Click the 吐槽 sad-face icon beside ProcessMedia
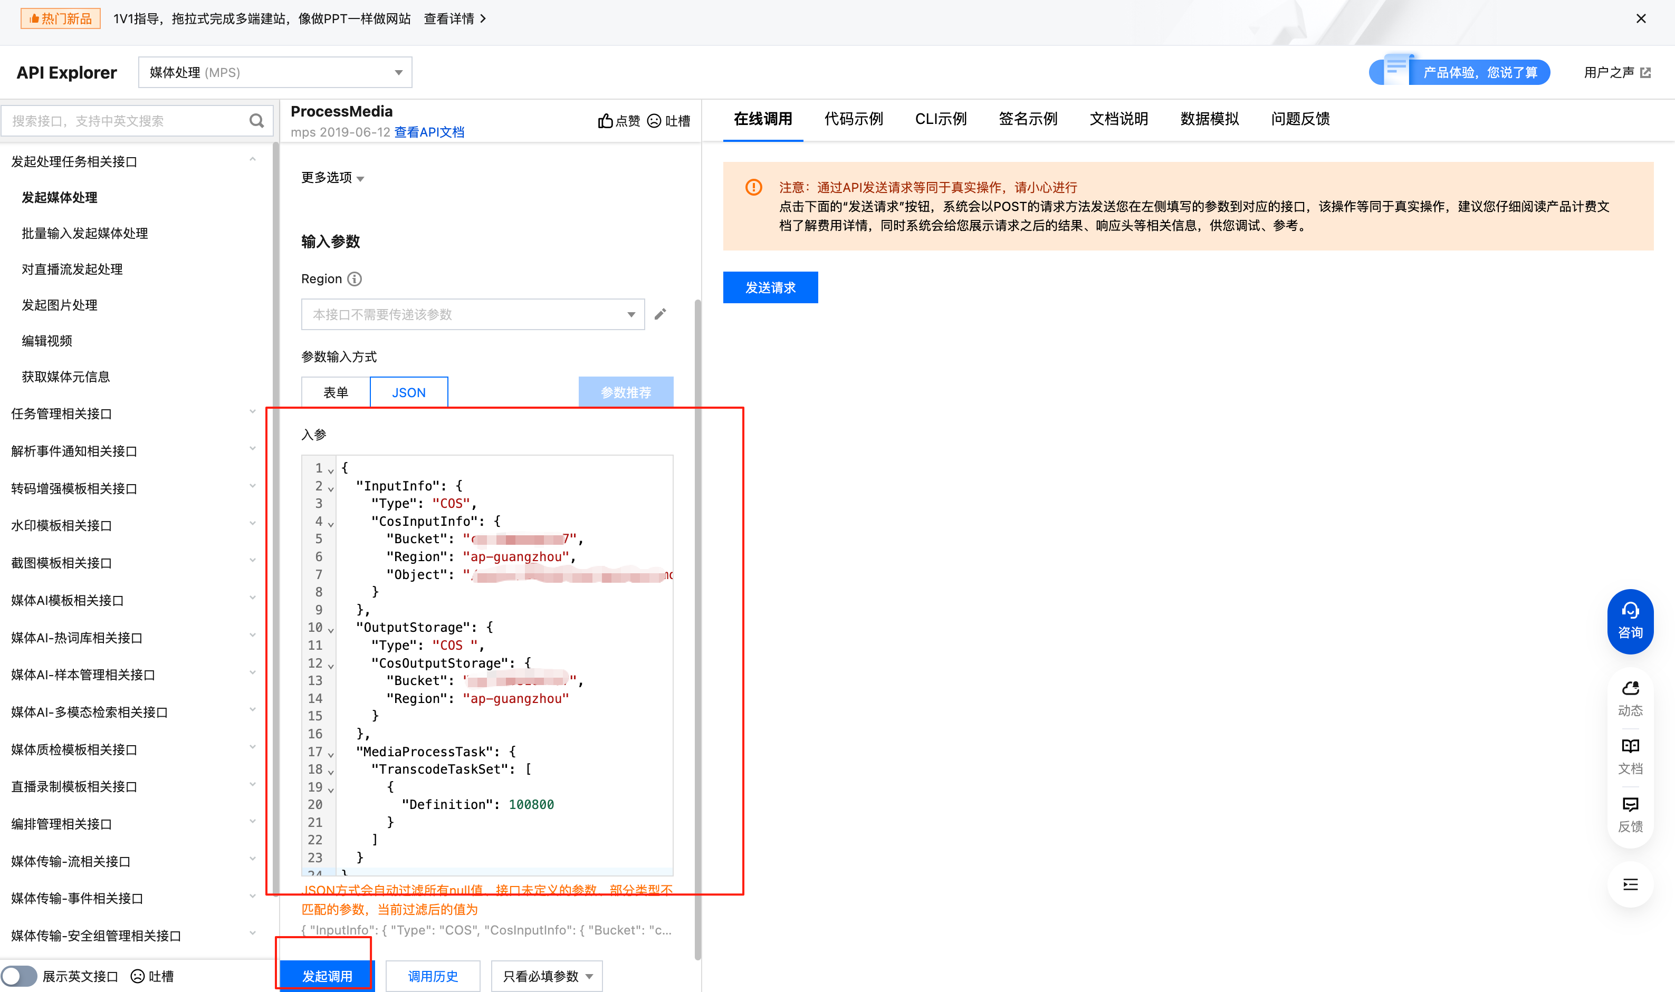The height and width of the screenshot is (992, 1675). tap(654, 121)
